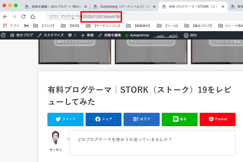Open カスタマイズ in the admin bar
Image resolution: width=243 pixels, height=162 pixels.
click(x=51, y=35)
